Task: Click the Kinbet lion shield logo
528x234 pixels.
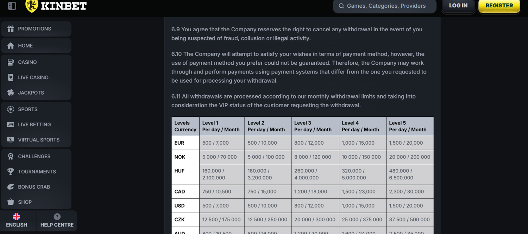Action: pyautogui.click(x=32, y=6)
